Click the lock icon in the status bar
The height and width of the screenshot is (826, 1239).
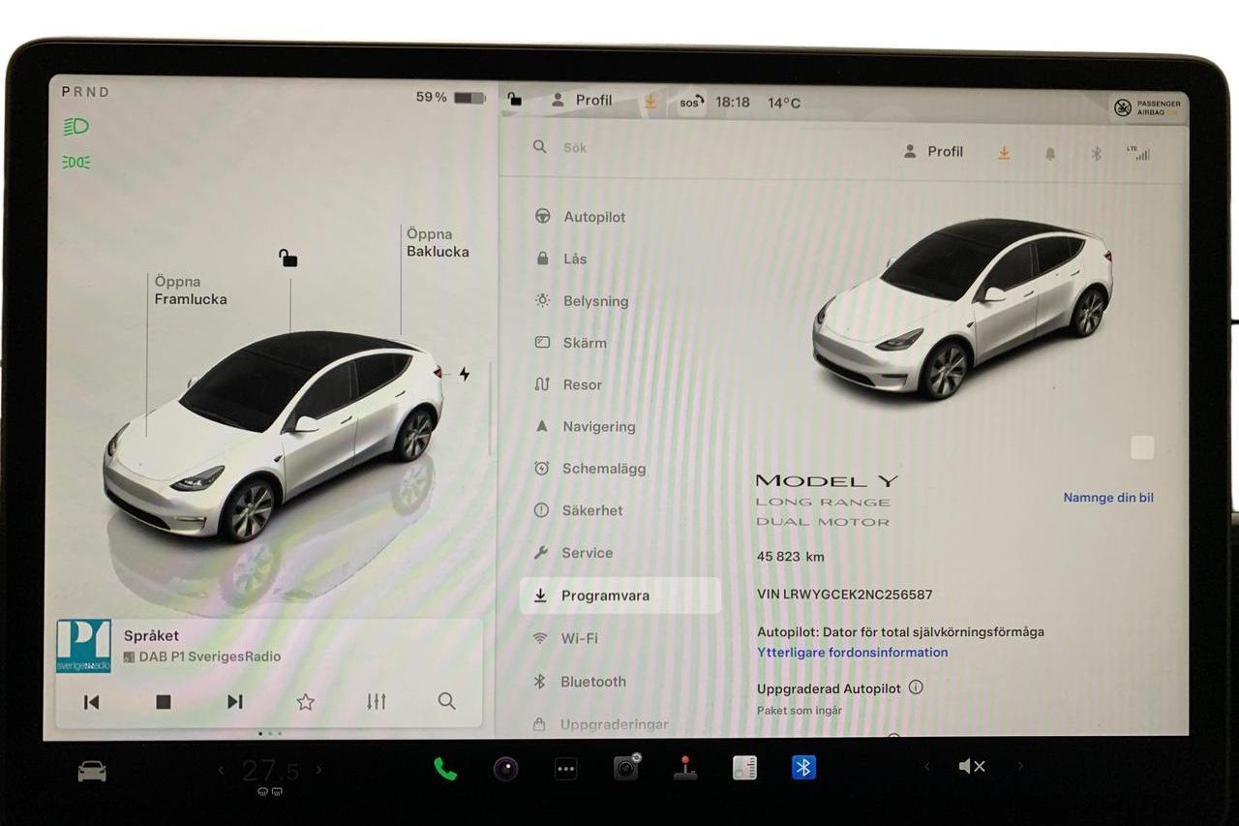515,99
